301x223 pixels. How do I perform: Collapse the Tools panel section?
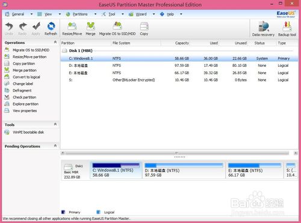[x=55, y=124]
